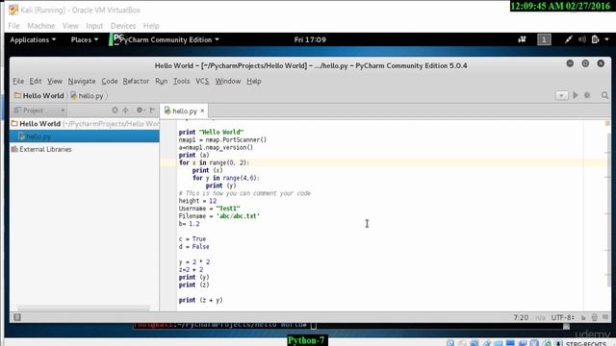This screenshot has height=346, width=616.
Task: Click the n/a line separator in status bar
Action: [540, 317]
